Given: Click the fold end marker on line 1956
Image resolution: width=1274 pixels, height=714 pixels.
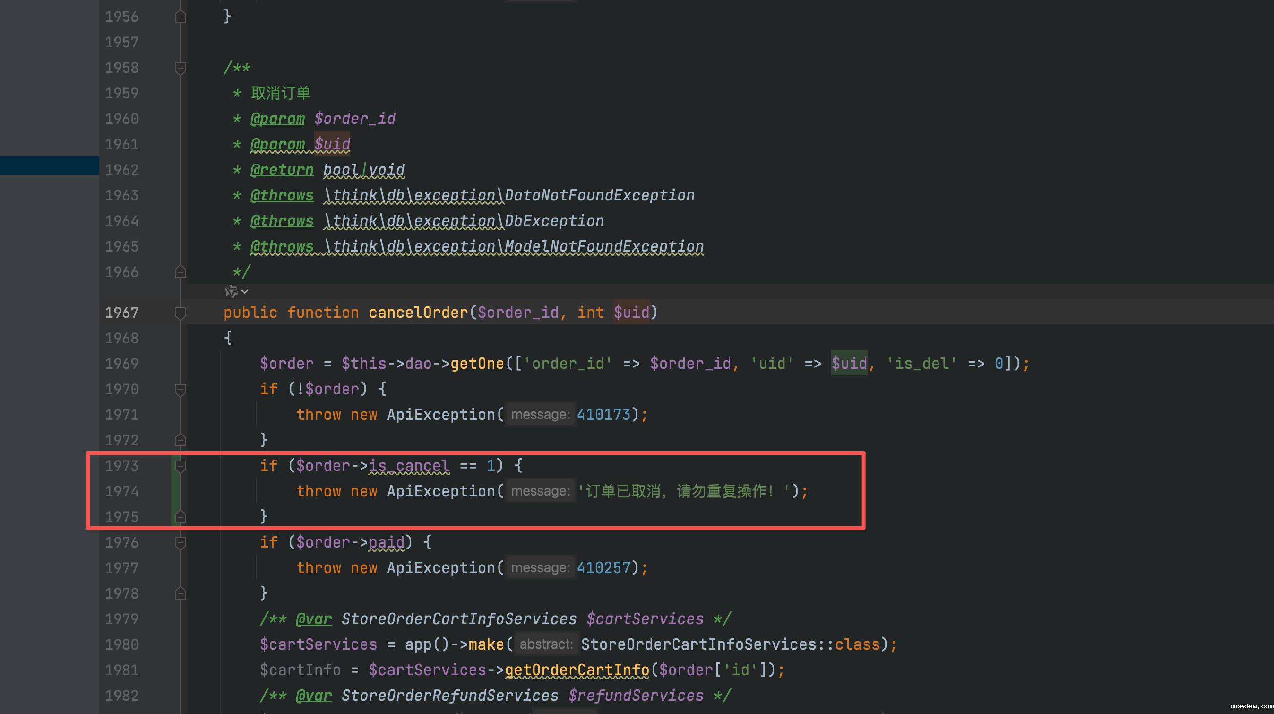Looking at the screenshot, I should 181,17.
